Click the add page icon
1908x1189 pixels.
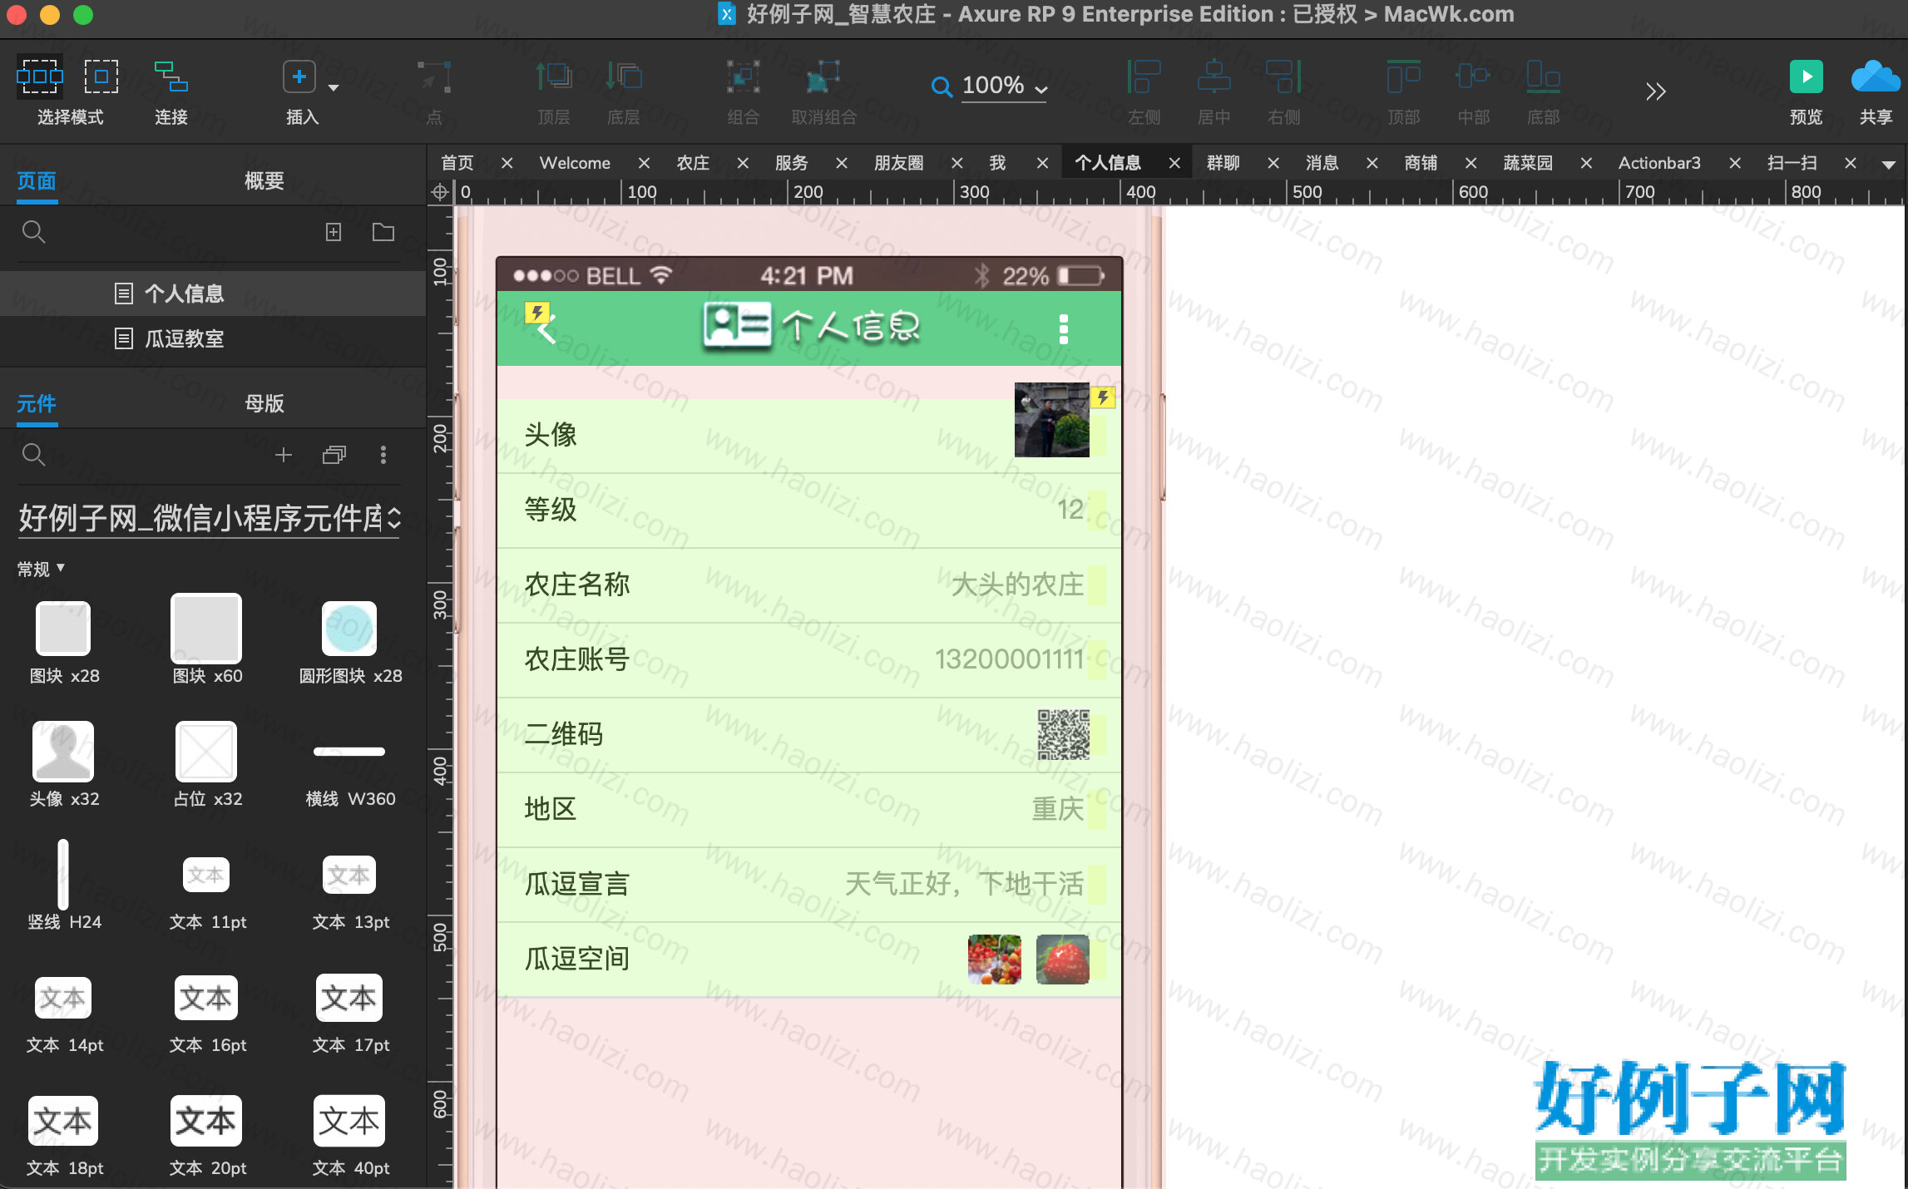pos(334,232)
